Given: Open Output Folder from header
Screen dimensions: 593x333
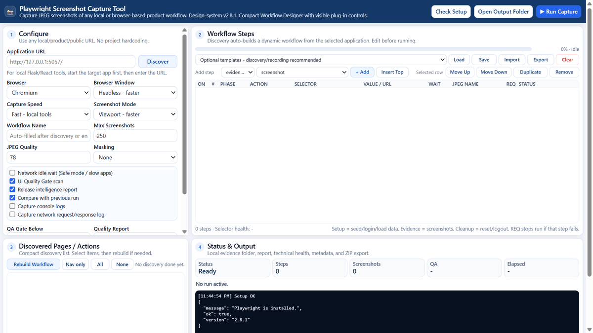Looking at the screenshot, I should [x=504, y=11].
